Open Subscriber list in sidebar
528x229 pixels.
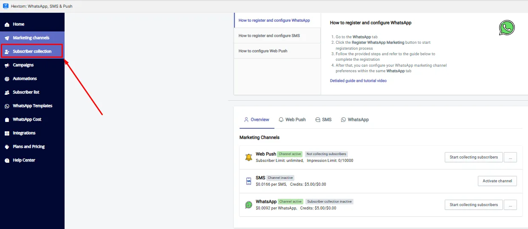(32, 92)
